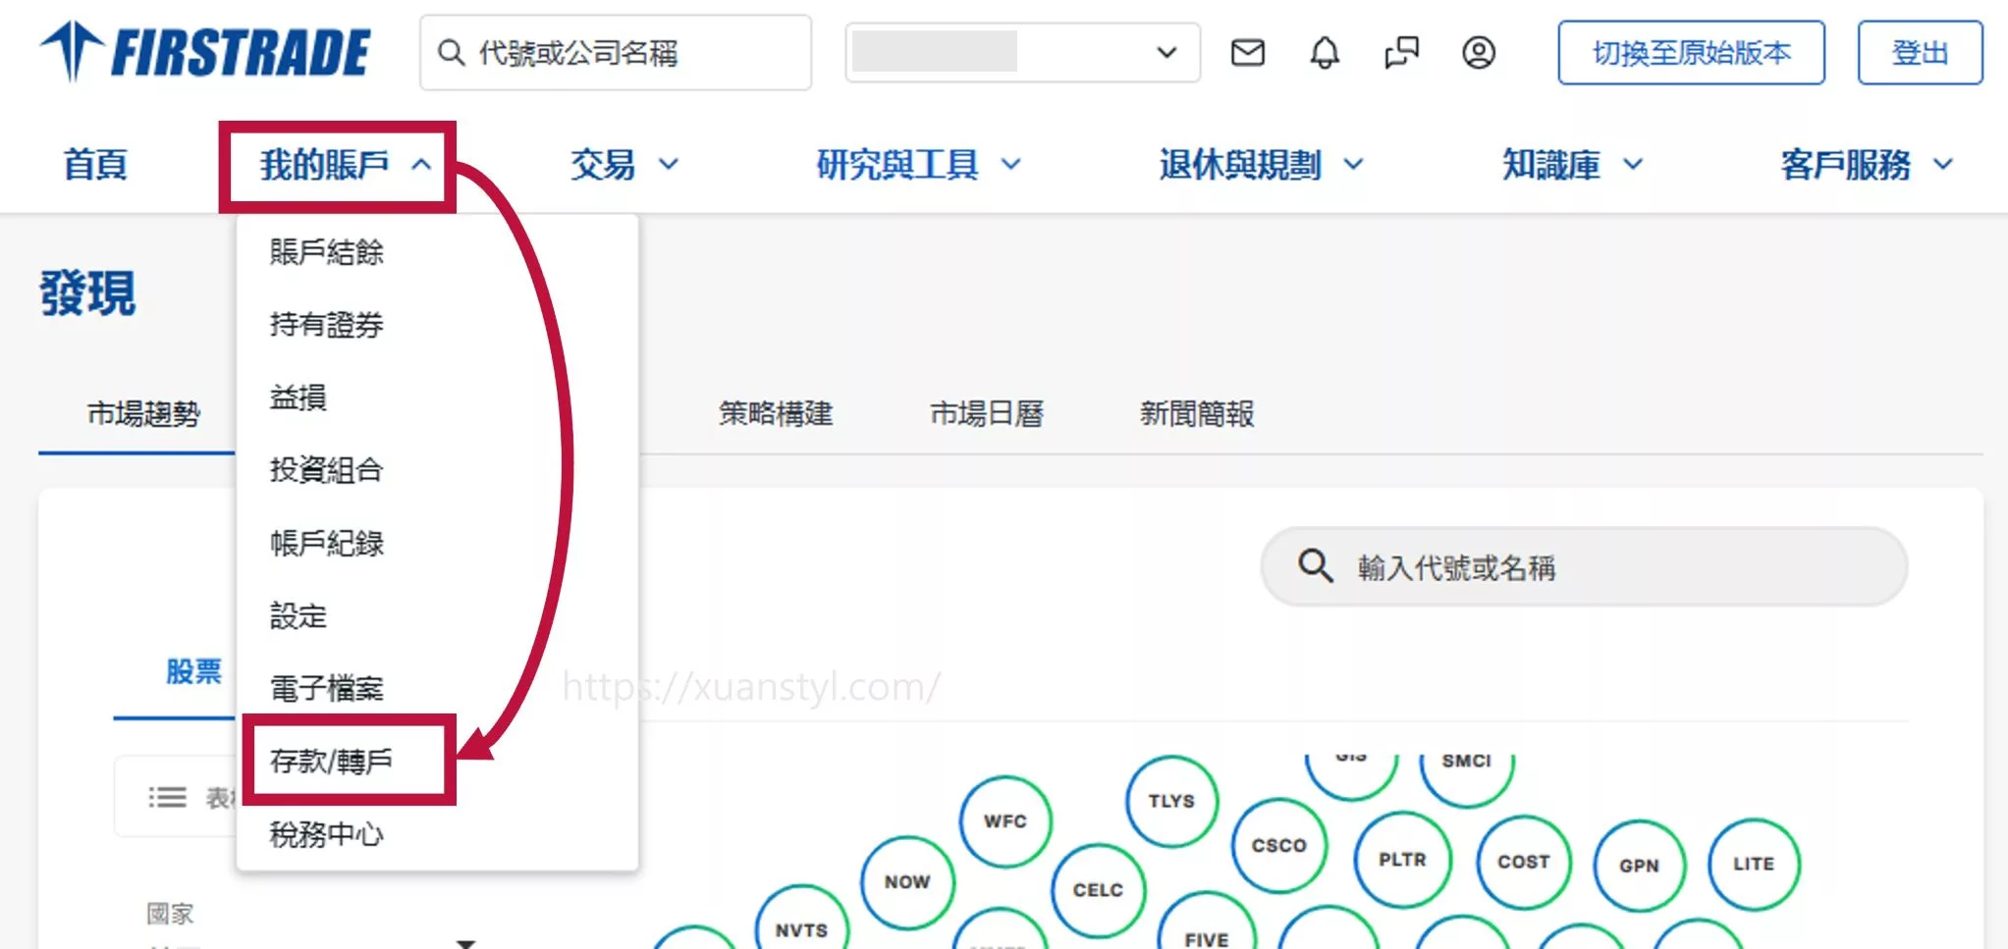This screenshot has height=949, width=2008.
Task: Go to 首頁 home page
Action: coord(95,164)
